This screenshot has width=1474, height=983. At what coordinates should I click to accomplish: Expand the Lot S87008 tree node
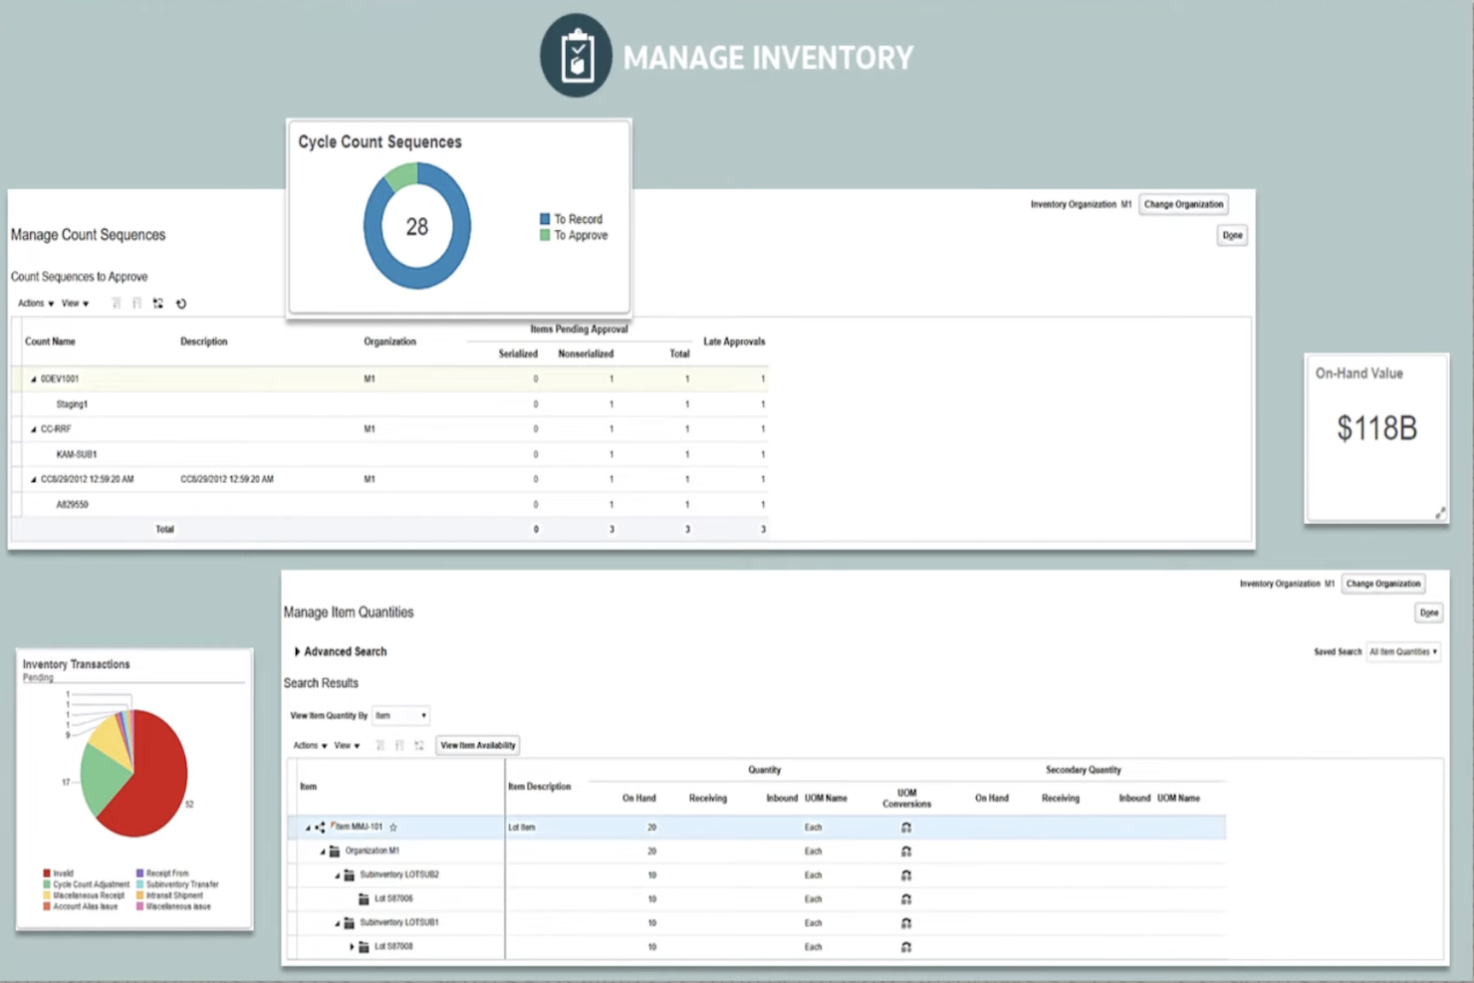click(352, 946)
